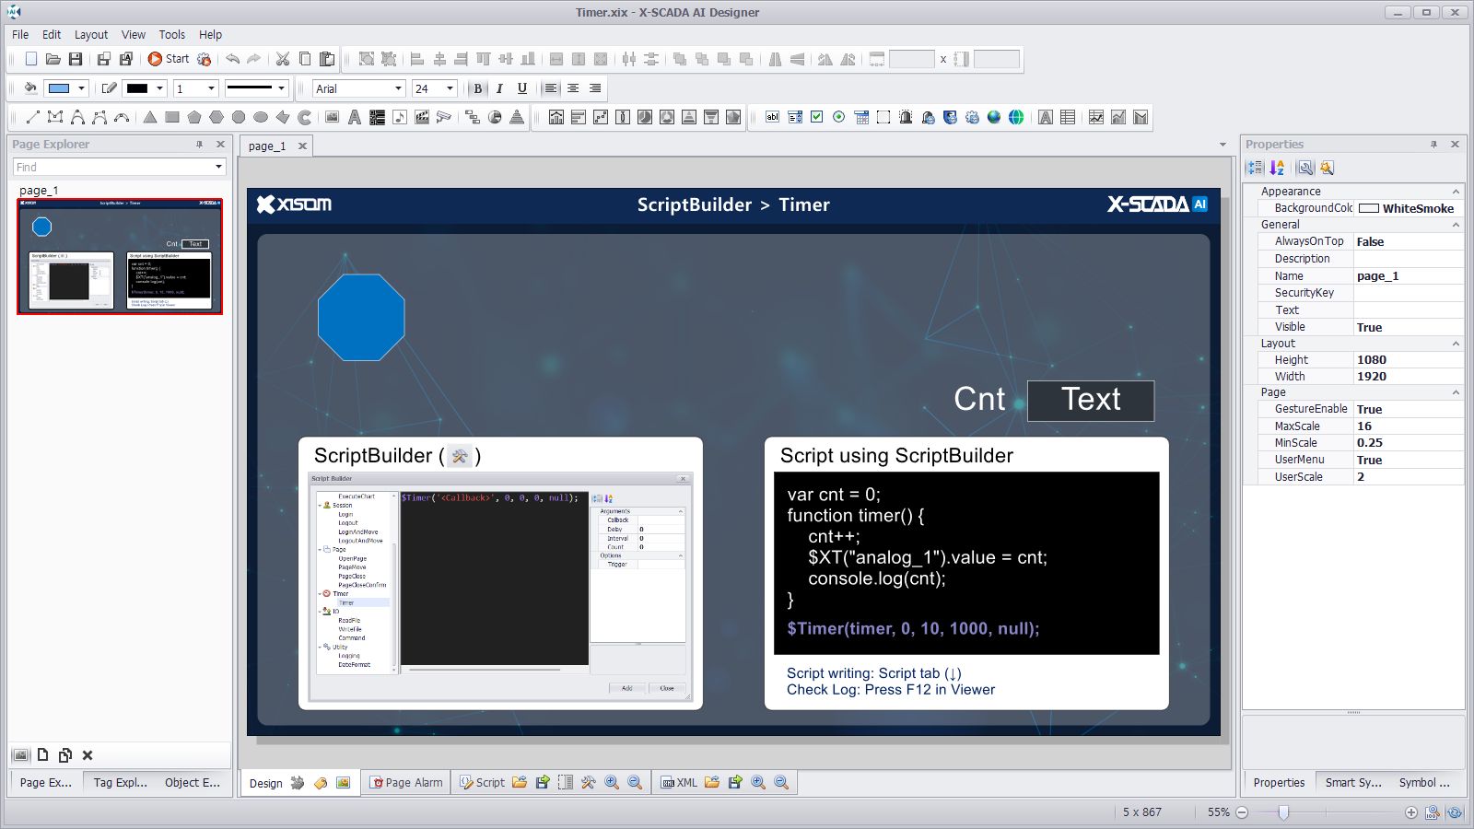Switch to the XML tab
This screenshot has width=1474, height=829.
679,783
